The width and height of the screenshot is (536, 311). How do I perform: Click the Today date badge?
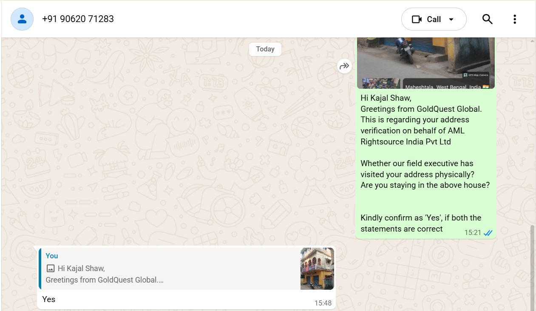tap(265, 49)
